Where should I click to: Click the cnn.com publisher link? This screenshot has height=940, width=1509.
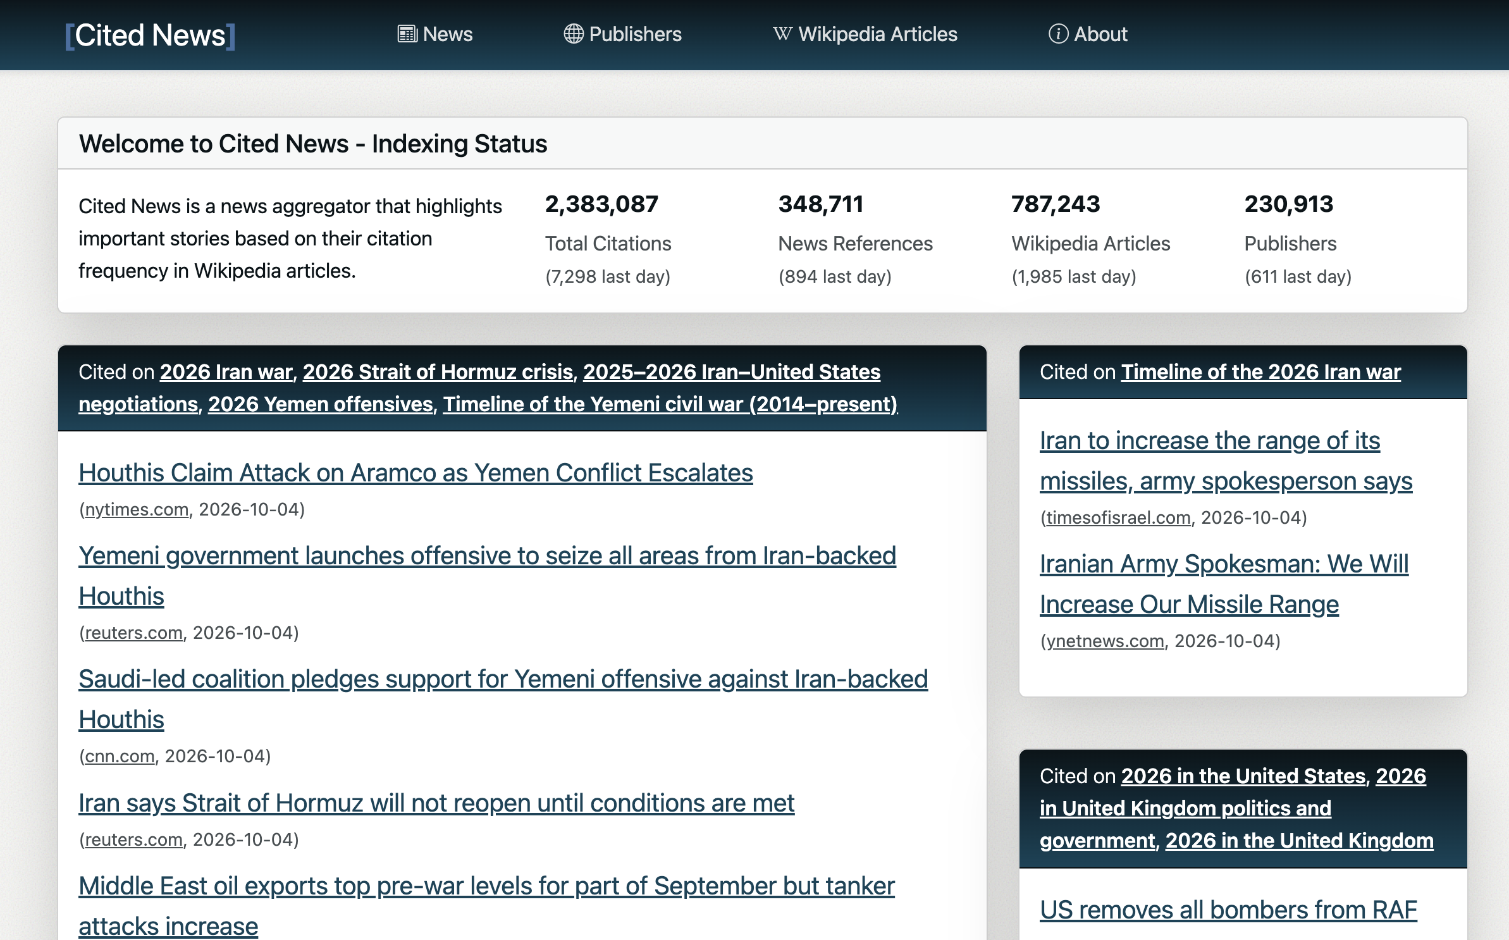120,756
